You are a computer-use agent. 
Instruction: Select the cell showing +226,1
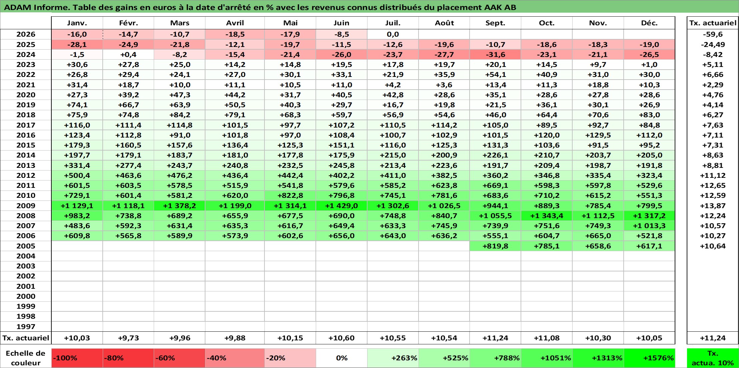(495, 155)
